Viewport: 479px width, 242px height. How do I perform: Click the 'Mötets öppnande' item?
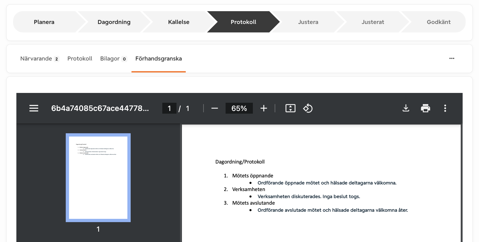(x=253, y=176)
